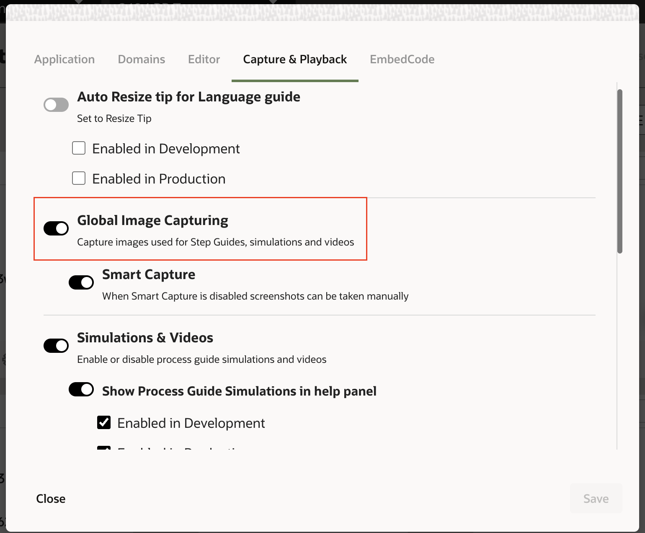The height and width of the screenshot is (533, 645).
Task: Open the Domains tab
Action: click(142, 60)
